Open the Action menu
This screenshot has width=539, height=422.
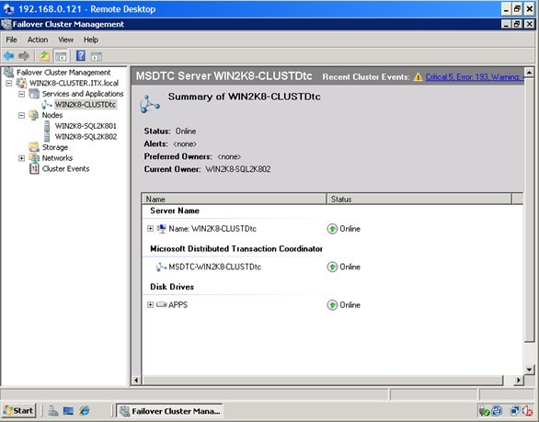pos(38,40)
